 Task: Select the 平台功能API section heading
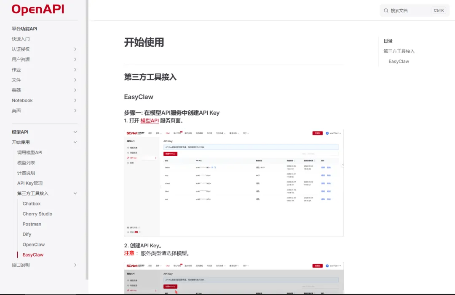[x=24, y=29]
